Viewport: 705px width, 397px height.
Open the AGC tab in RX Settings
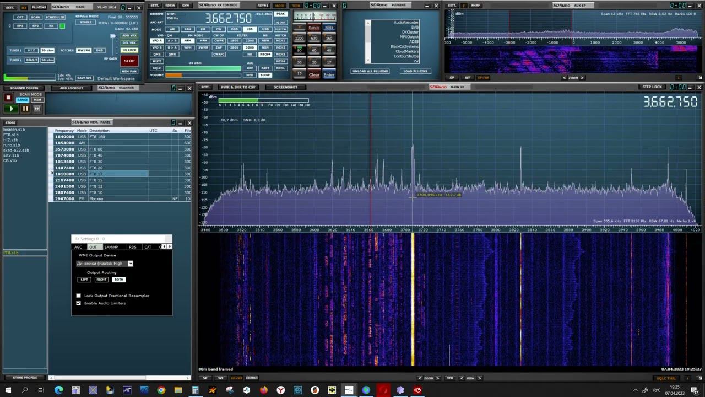78,247
